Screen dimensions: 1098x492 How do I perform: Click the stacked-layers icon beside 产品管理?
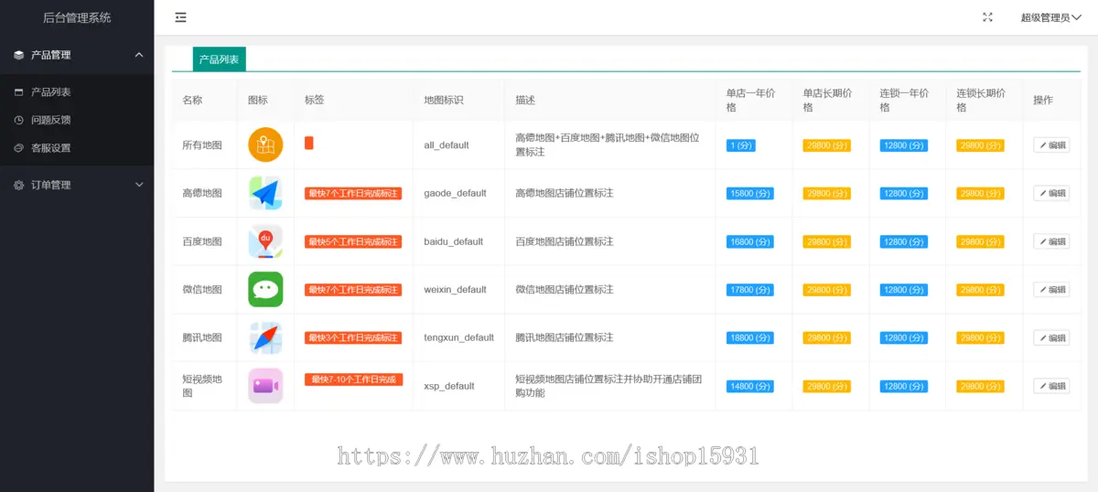[18, 55]
